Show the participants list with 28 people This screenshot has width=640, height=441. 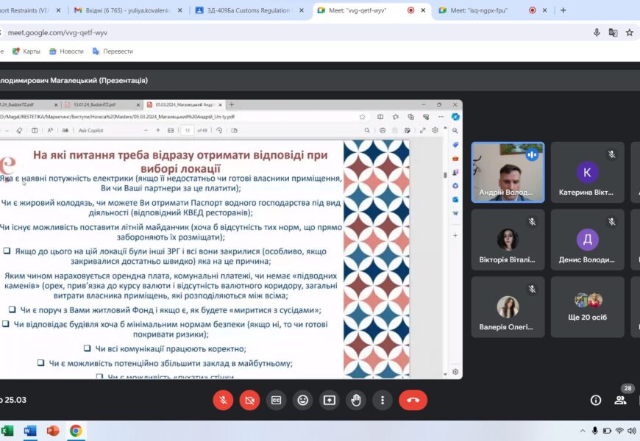[620, 400]
